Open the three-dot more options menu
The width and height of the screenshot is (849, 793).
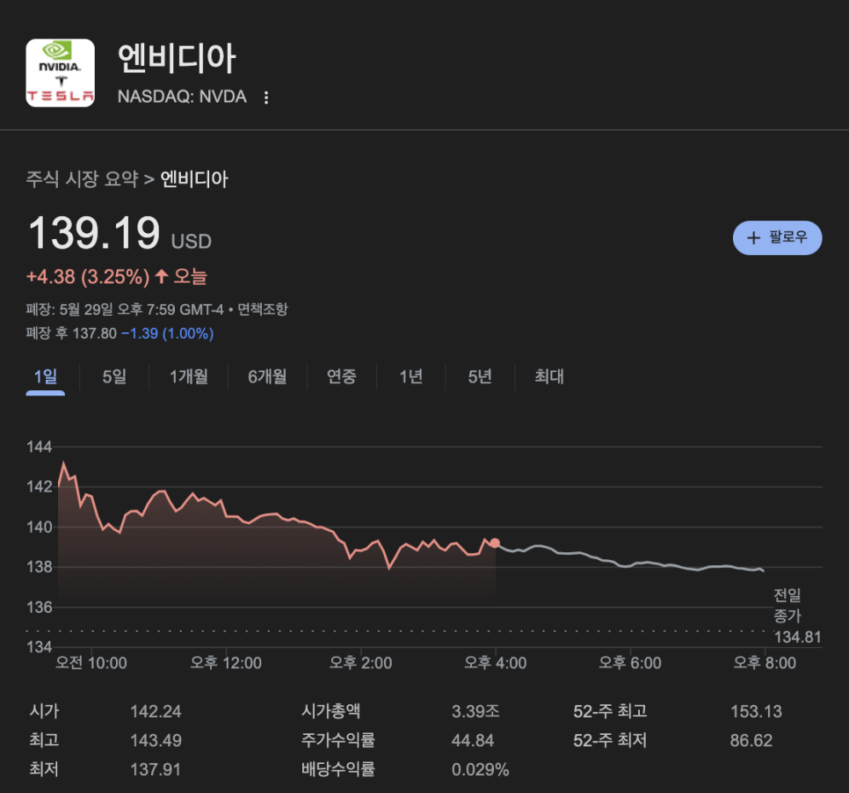(x=265, y=98)
